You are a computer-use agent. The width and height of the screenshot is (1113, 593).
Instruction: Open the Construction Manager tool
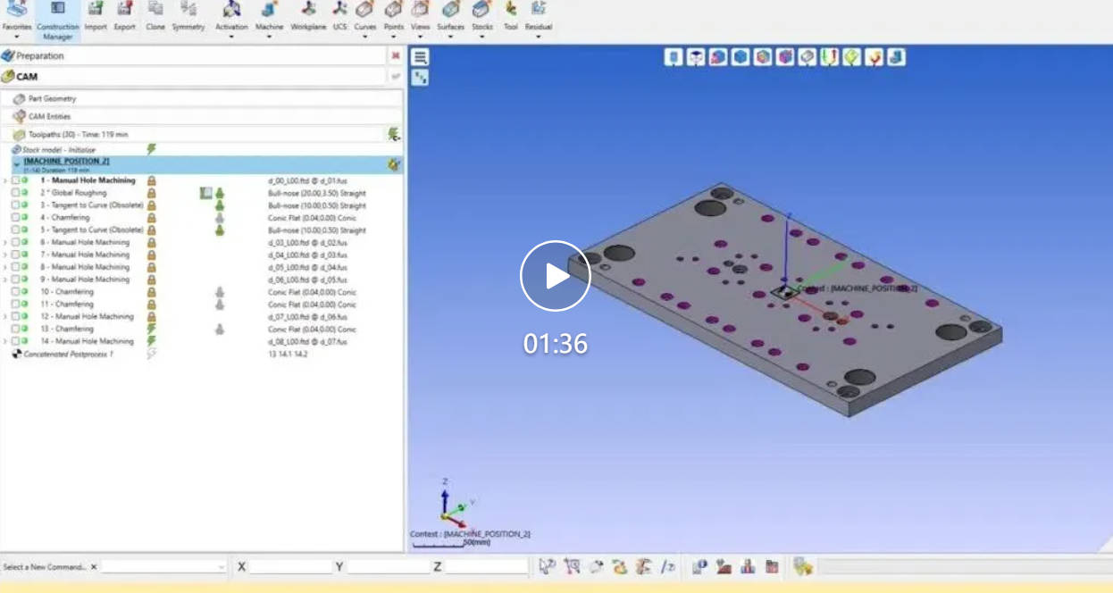pyautogui.click(x=57, y=20)
